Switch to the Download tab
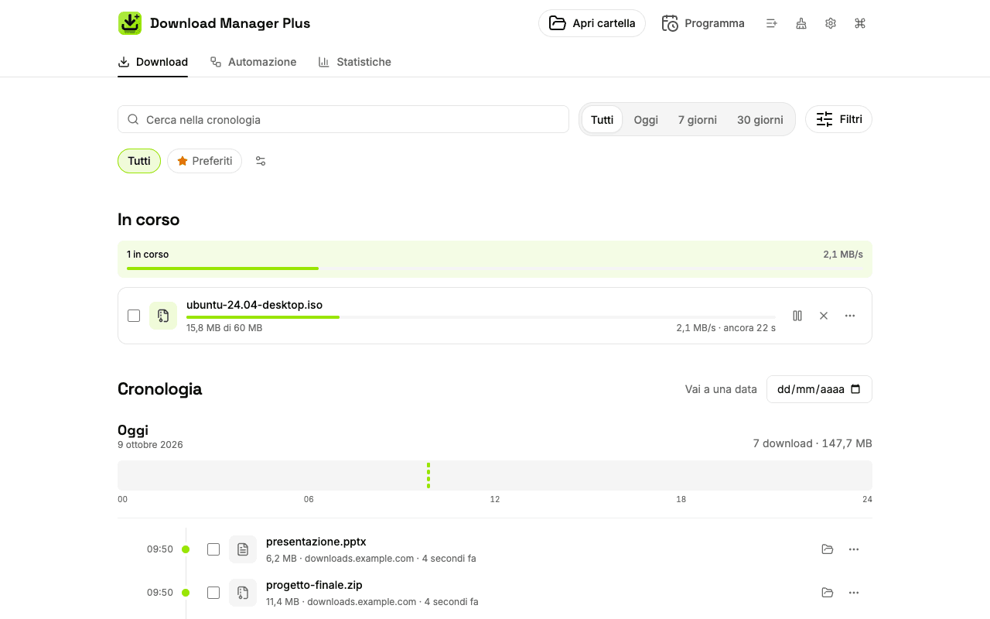990x619 pixels. (x=153, y=62)
